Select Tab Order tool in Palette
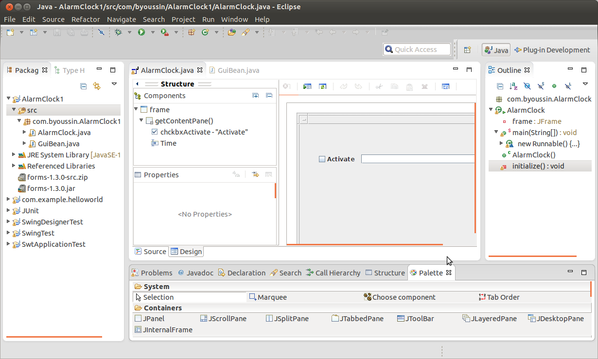This screenshot has width=598, height=359. coord(499,297)
